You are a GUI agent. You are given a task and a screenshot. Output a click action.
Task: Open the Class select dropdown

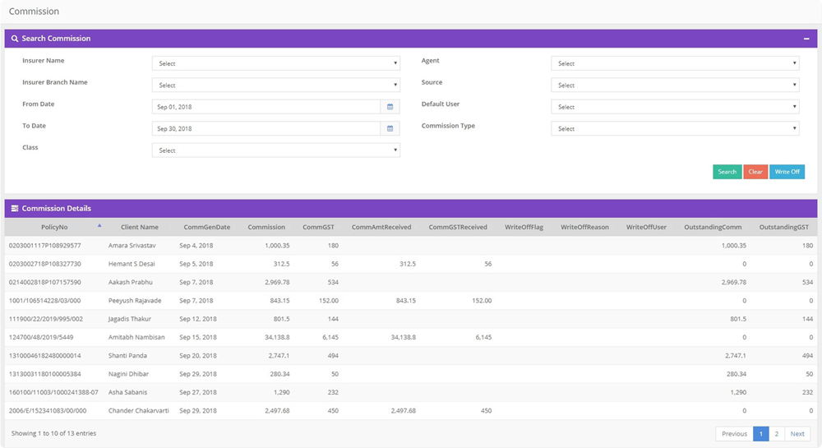(275, 150)
